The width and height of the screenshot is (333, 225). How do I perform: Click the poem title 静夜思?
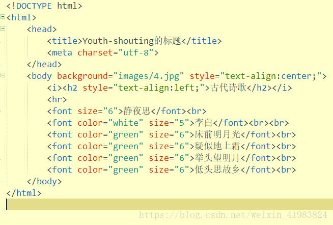pos(137,111)
